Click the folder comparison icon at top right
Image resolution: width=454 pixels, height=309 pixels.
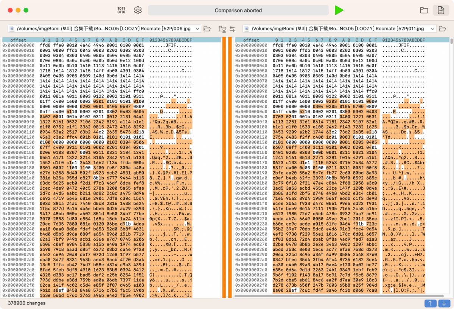click(424, 11)
